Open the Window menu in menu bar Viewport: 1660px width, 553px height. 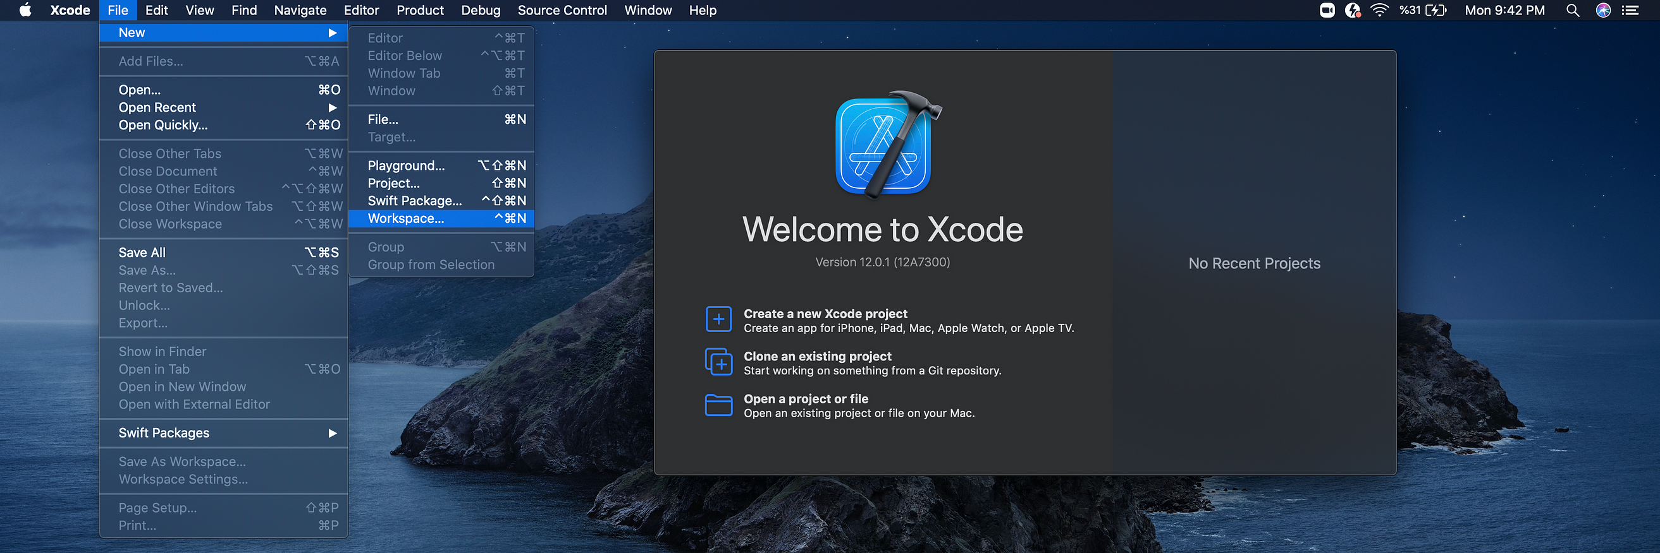point(648,10)
